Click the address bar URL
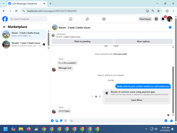 tap(52, 11)
